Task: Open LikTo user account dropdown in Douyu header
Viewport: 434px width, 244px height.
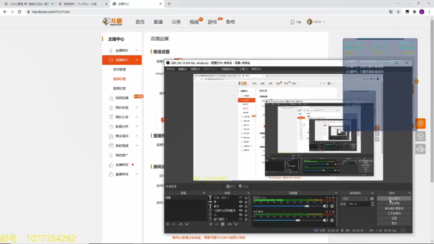Action: (316, 22)
